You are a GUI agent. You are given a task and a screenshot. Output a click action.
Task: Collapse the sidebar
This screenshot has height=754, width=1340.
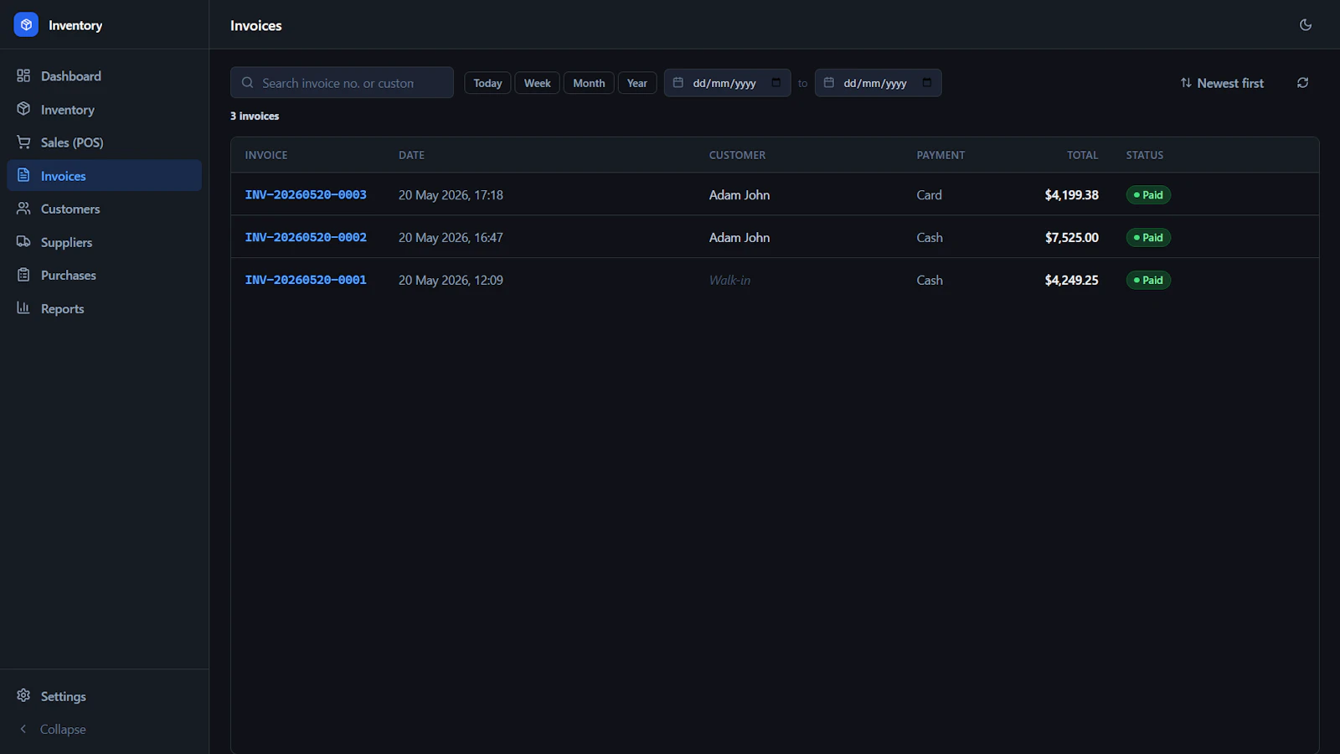pos(105,729)
